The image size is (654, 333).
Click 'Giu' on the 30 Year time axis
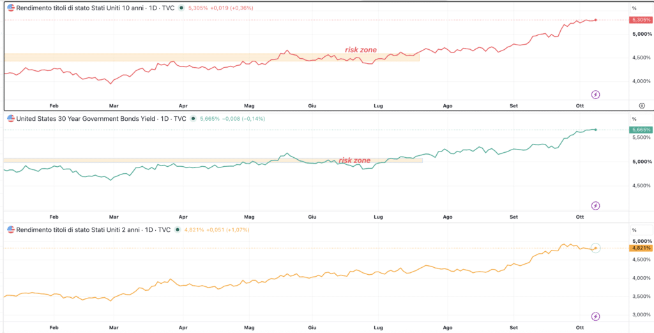pos(311,217)
